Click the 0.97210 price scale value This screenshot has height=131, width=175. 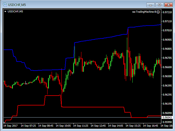pyautogui.click(x=167, y=12)
